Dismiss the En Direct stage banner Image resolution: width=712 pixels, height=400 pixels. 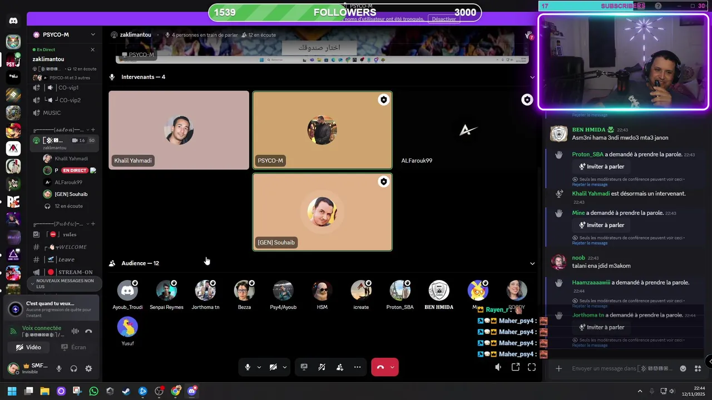coord(92,49)
